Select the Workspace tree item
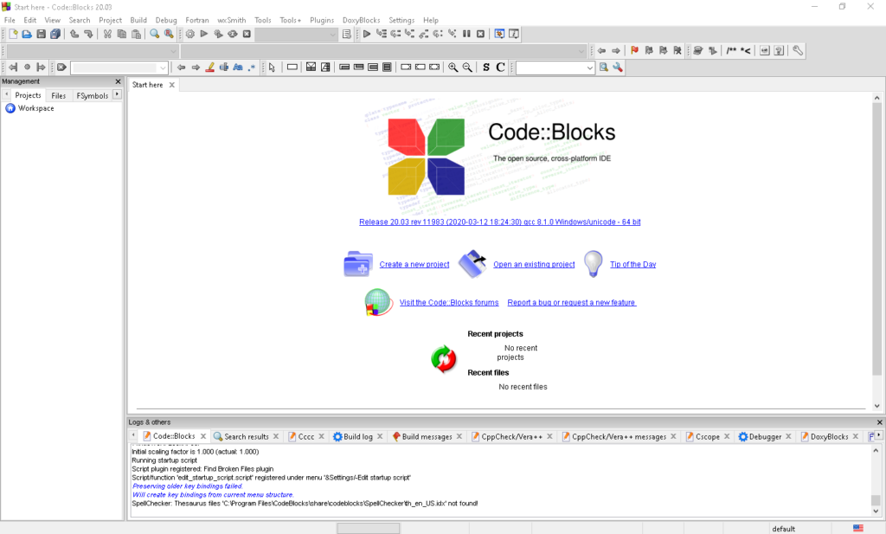The height and width of the screenshot is (534, 886). click(35, 108)
